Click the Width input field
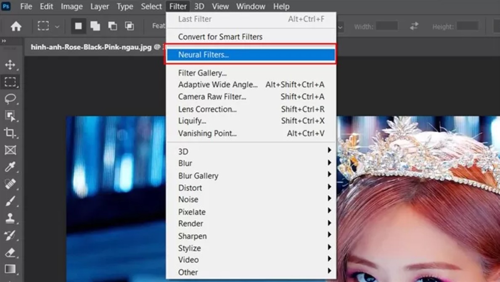Viewport: 500px width, 282px height. [x=386, y=26]
